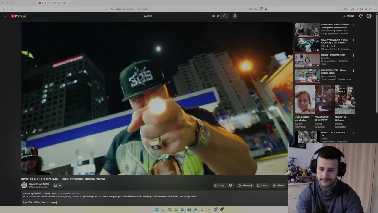Open options for Macias - ZAWIJAM STĄD

point(353,55)
